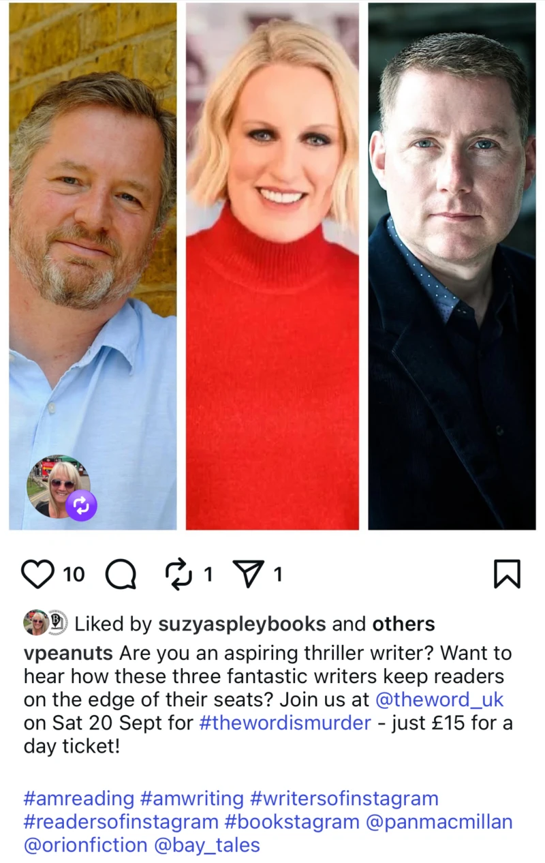Open the @panmacmillan mention
This screenshot has width=545, height=863.
[439, 822]
